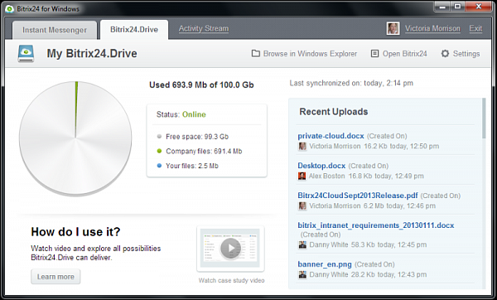Minimize the Bitrix24 window
The image size is (497, 300).
[442, 7]
